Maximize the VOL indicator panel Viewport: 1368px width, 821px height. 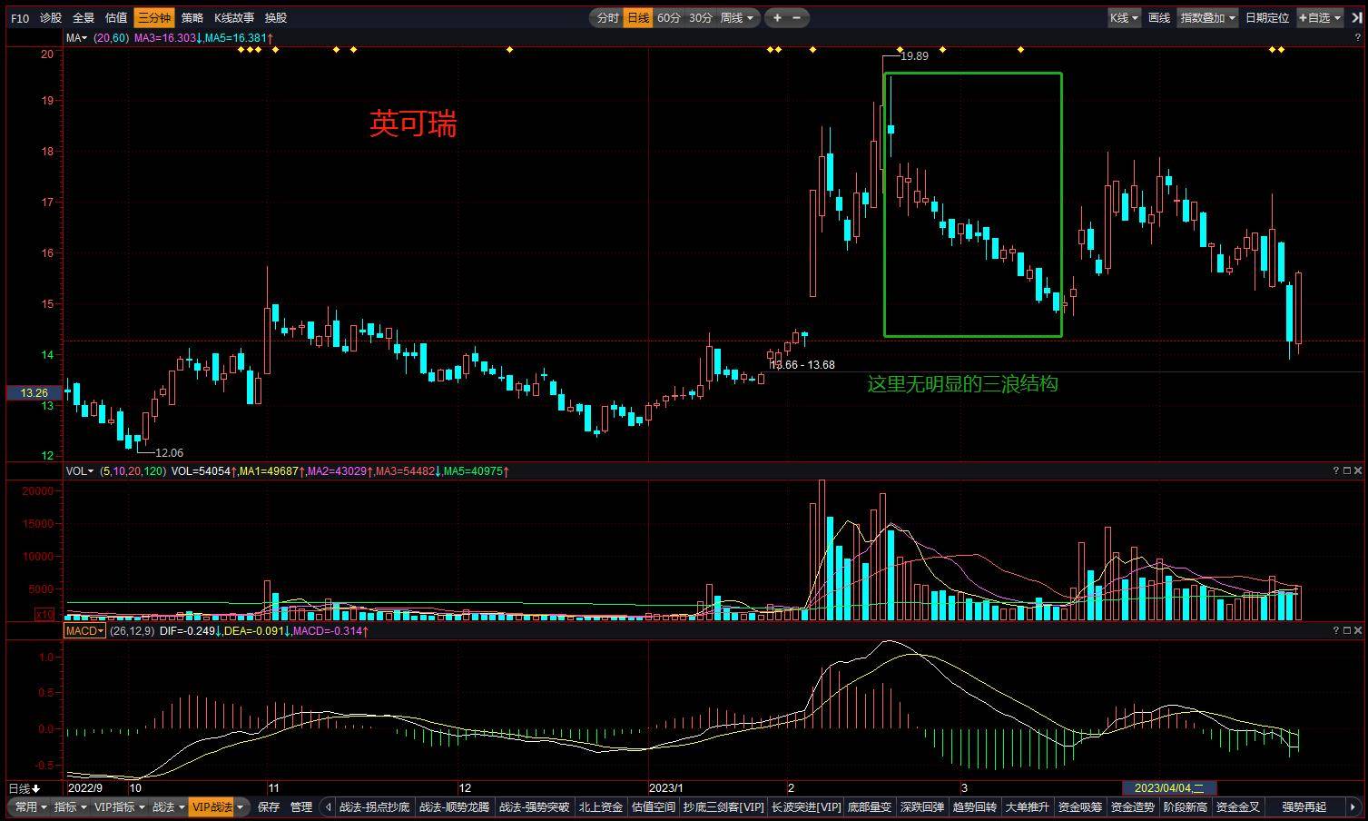coord(1347,470)
